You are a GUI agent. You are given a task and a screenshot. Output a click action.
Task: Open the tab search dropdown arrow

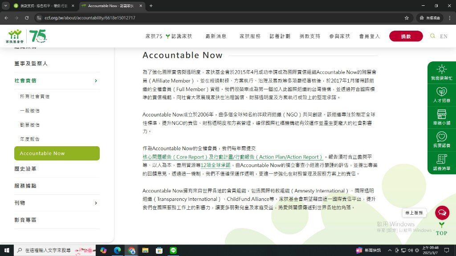[x=5, y=6]
